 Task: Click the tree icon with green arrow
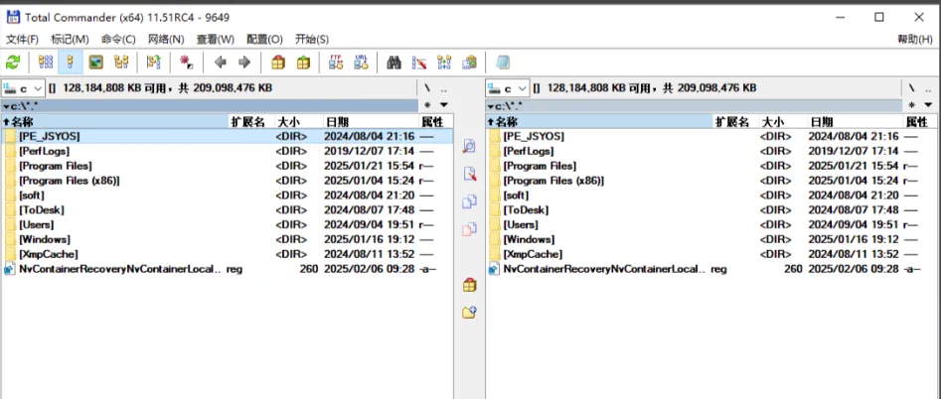coord(154,62)
